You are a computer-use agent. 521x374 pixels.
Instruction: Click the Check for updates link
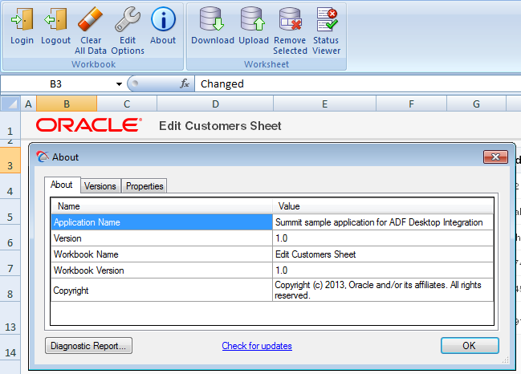click(257, 346)
